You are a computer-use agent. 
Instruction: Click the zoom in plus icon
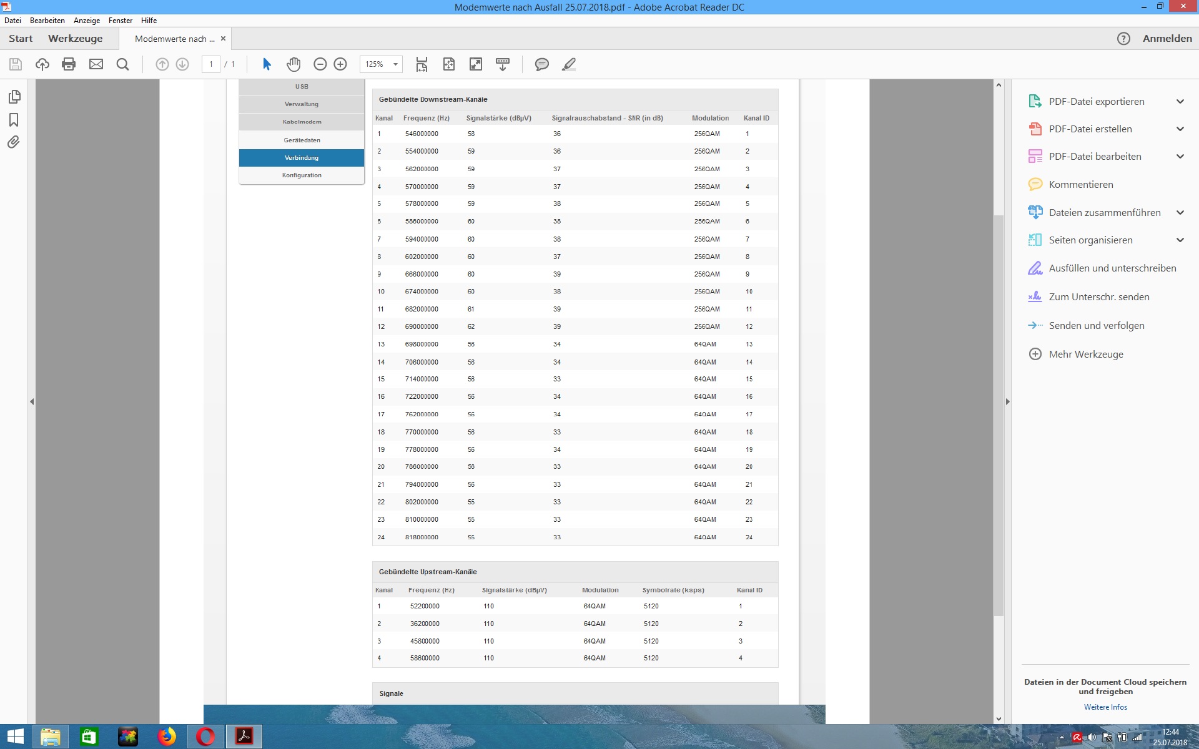(340, 64)
